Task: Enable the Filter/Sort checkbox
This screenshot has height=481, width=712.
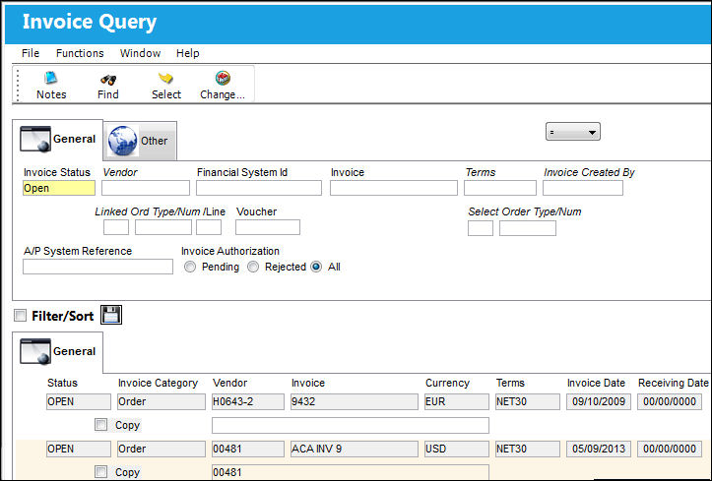Action: tap(20, 315)
